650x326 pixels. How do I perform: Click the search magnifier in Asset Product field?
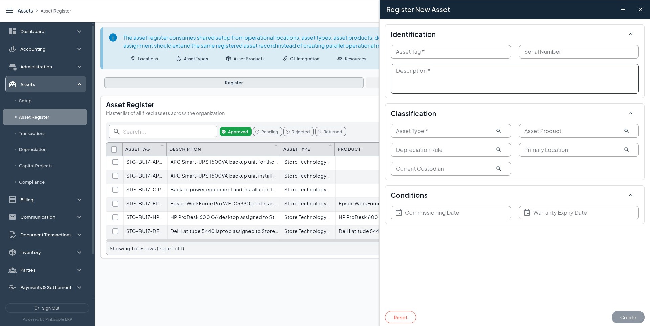[x=626, y=131]
